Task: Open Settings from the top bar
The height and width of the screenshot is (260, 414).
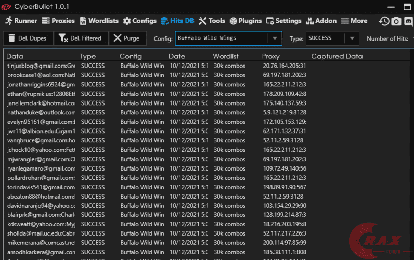Action: [271, 21]
